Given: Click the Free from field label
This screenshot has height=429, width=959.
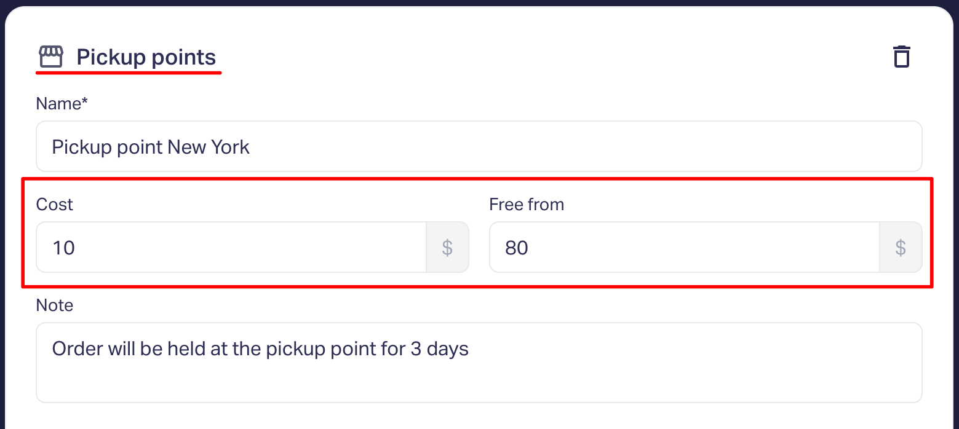Looking at the screenshot, I should pos(527,204).
